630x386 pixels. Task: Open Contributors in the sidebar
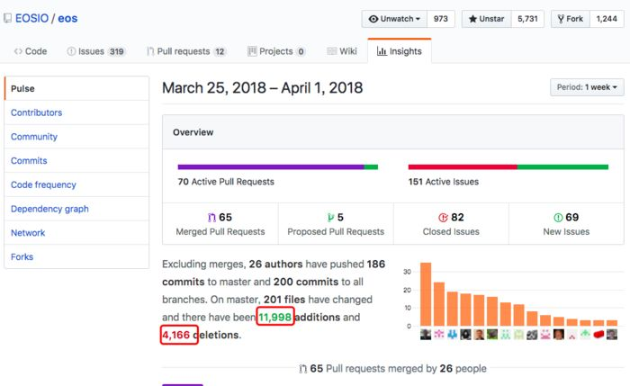tap(76, 112)
